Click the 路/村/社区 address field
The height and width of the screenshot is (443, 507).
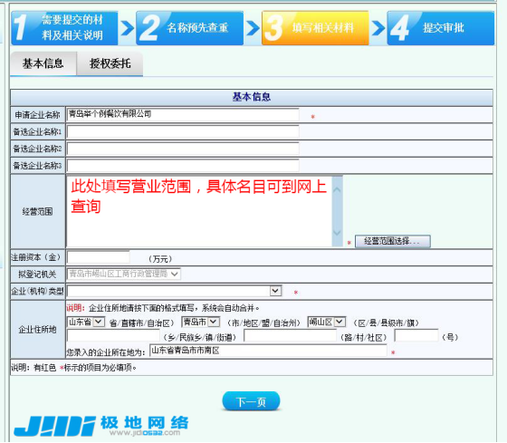[290, 336]
